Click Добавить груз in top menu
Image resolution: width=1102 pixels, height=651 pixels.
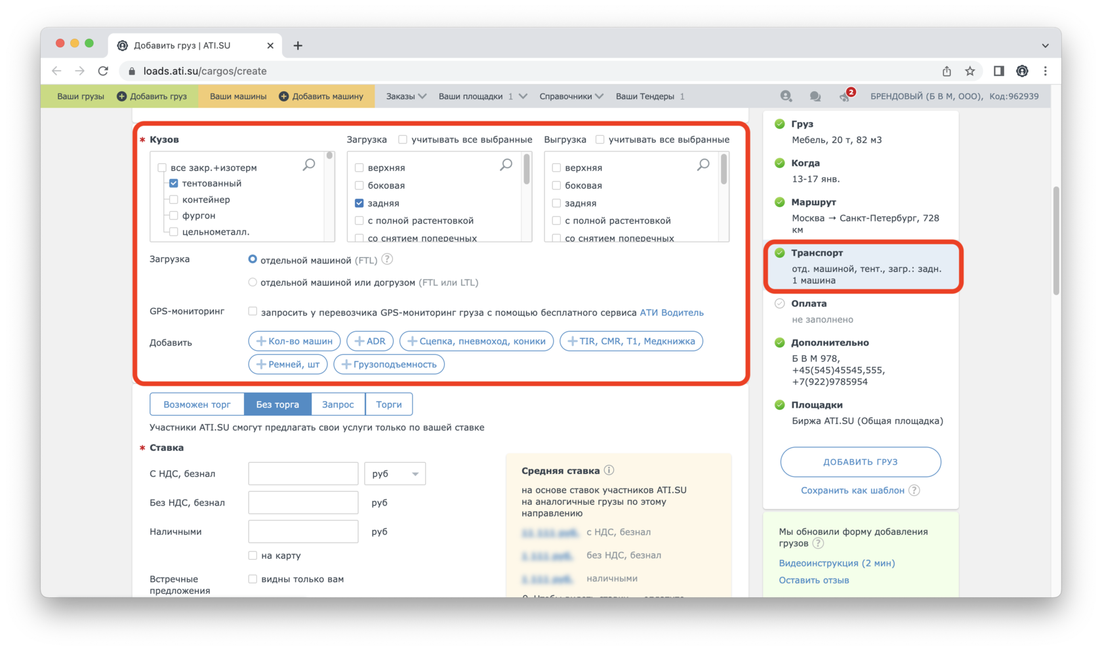pyautogui.click(x=152, y=96)
